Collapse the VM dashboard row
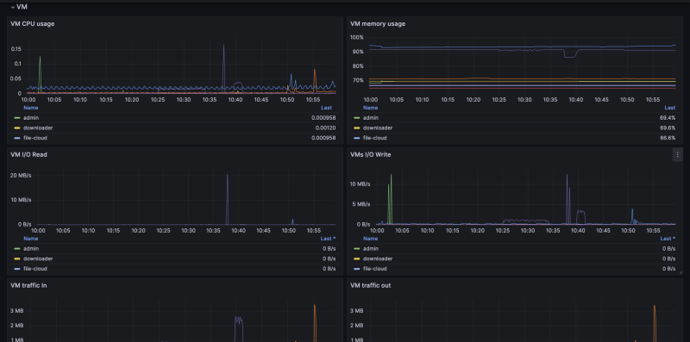 (x=19, y=7)
